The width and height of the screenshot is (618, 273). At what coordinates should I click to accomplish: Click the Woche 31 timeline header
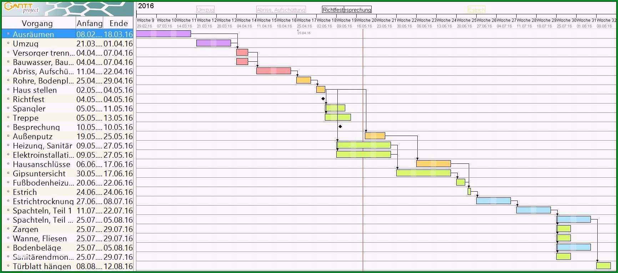(587, 20)
